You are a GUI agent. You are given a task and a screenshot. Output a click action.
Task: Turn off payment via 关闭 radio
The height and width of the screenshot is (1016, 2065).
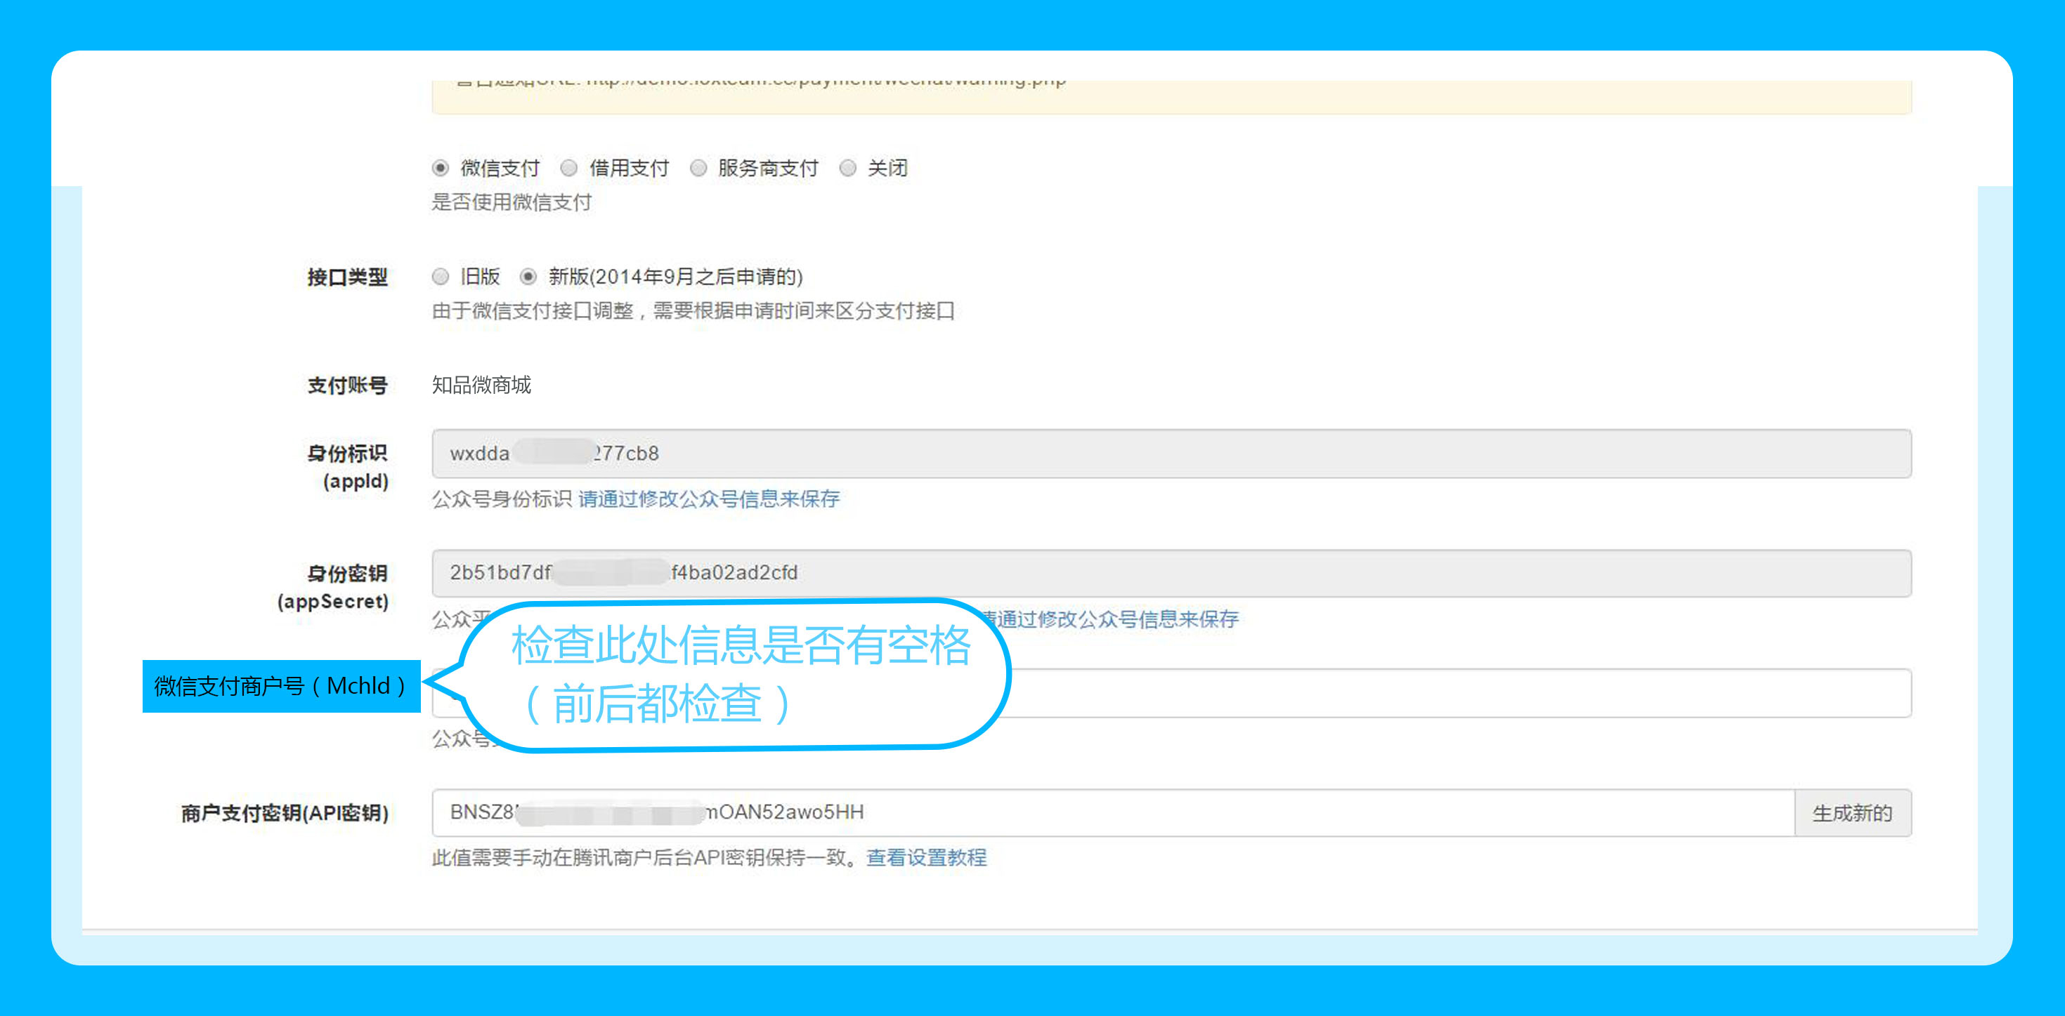[847, 169]
